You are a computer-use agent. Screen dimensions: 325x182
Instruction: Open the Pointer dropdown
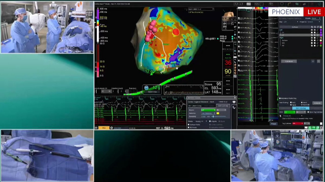(292, 116)
